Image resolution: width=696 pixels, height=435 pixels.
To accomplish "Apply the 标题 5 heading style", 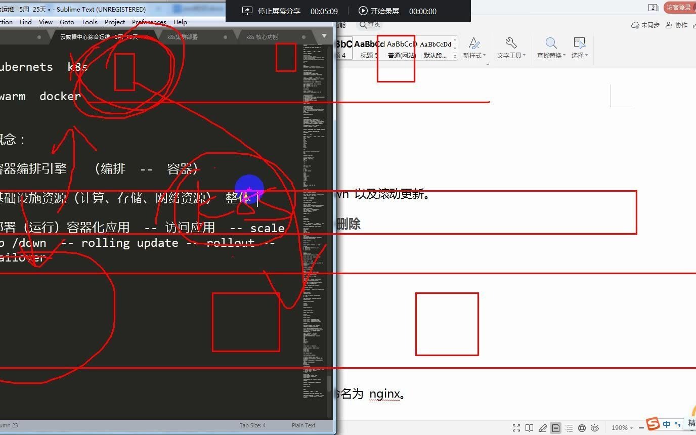I will [x=369, y=49].
